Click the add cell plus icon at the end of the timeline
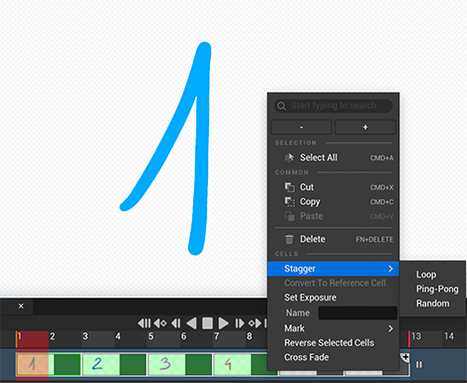 point(405,357)
